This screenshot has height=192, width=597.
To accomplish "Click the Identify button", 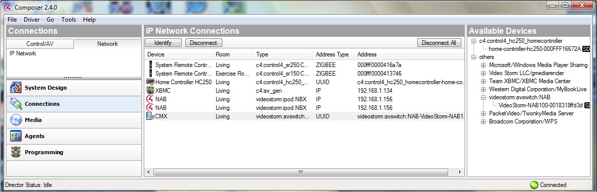I will pyautogui.click(x=163, y=43).
